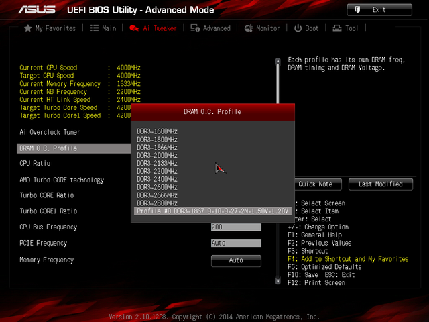Click the Advanced tab chip icon
Image resolution: width=429 pixels, height=322 pixels.
pyautogui.click(x=195, y=28)
